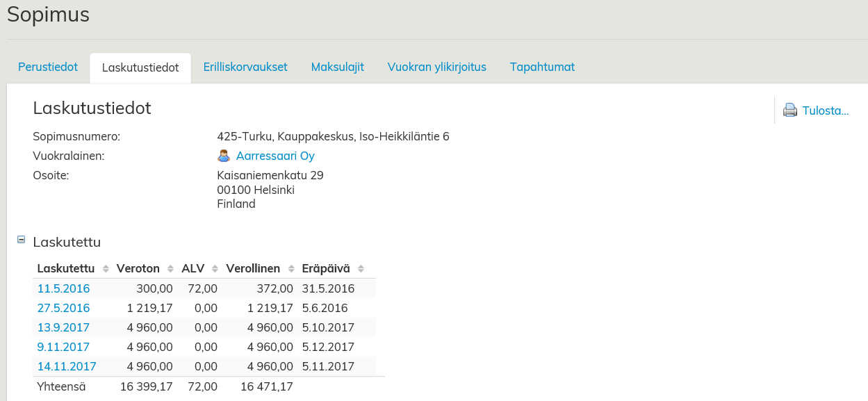The width and height of the screenshot is (868, 401).
Task: Show the Tapahtumat tab
Action: coord(542,67)
